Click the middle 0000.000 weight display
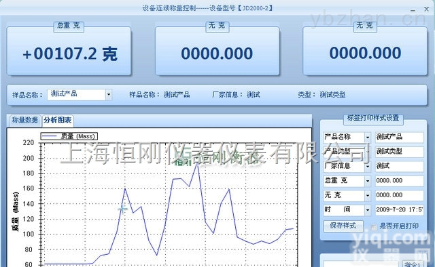Image resolution: width=435 pixels, height=267 pixels. [217, 52]
